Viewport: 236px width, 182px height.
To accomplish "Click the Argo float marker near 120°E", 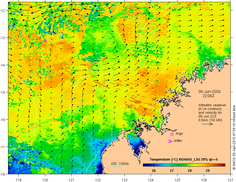I will [x=45, y=41].
